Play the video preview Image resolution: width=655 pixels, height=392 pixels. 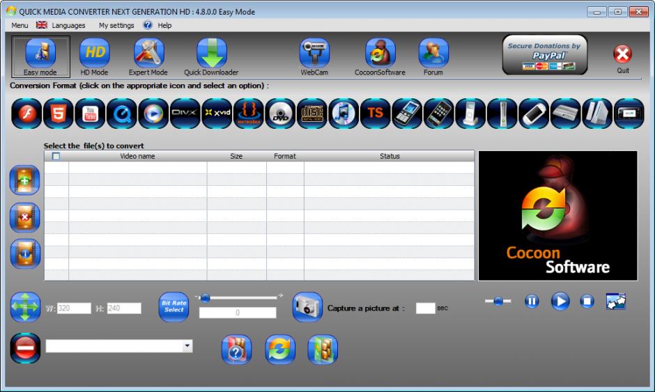point(560,301)
